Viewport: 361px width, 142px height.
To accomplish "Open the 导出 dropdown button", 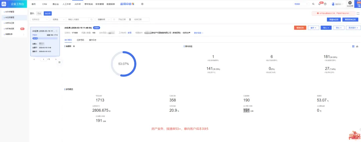I will click(339, 28).
